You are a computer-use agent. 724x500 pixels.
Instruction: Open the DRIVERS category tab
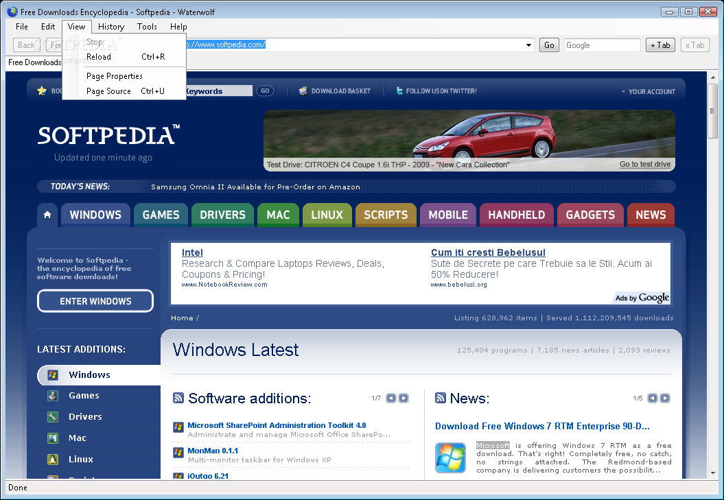222,215
